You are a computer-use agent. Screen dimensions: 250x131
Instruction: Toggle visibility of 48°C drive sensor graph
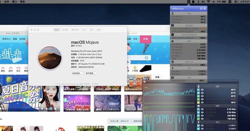(x=202, y=103)
